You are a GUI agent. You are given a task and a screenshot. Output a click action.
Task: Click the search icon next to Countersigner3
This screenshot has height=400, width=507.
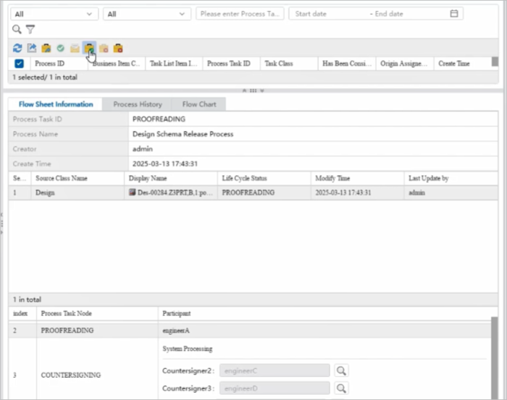pos(342,388)
